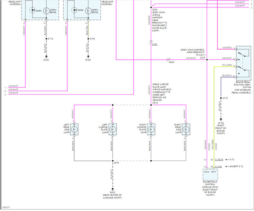Click the S419 splice junction dot

click(x=113, y=161)
